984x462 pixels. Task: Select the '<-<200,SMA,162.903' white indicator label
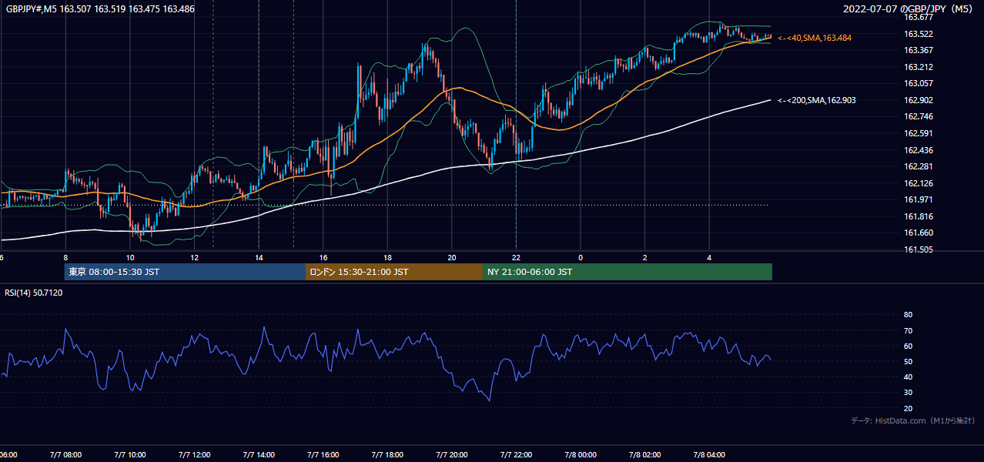coord(817,100)
